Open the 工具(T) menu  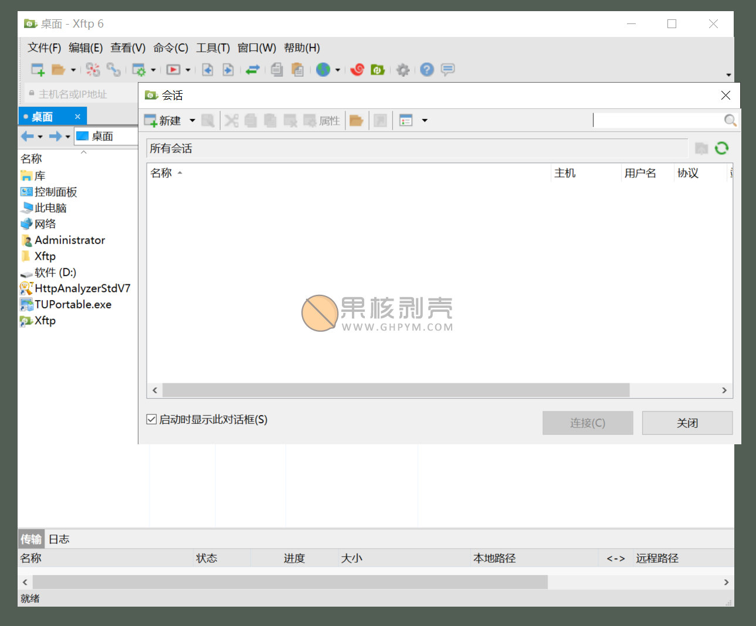click(x=212, y=48)
